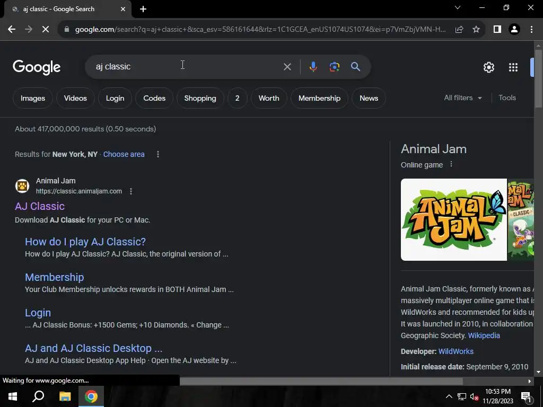543x407 pixels.
Task: Open the Chrome profile avatar
Action: point(514,30)
